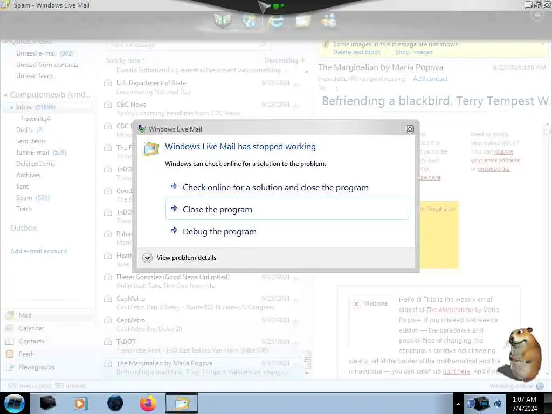
Task: Click the black box icon in taskbar
Action: point(47,403)
